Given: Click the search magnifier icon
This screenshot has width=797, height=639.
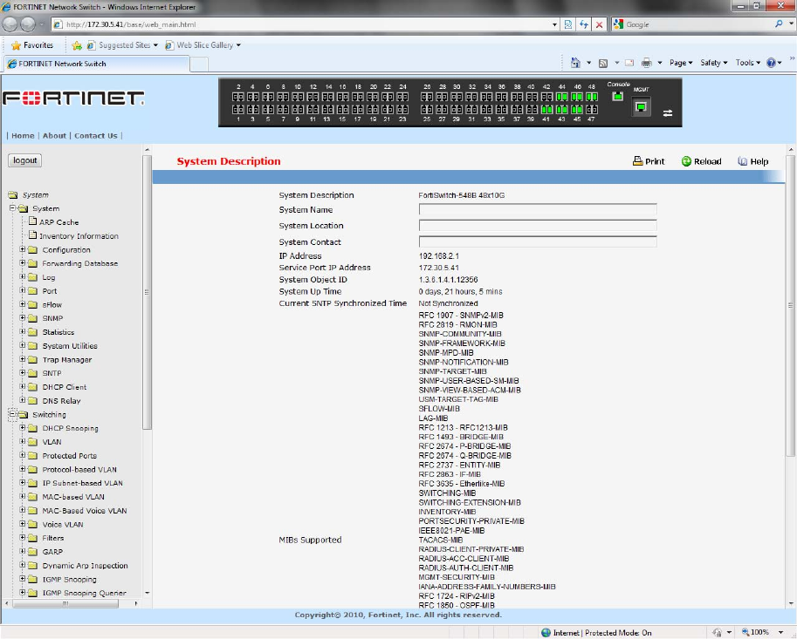Looking at the screenshot, I should [779, 24].
